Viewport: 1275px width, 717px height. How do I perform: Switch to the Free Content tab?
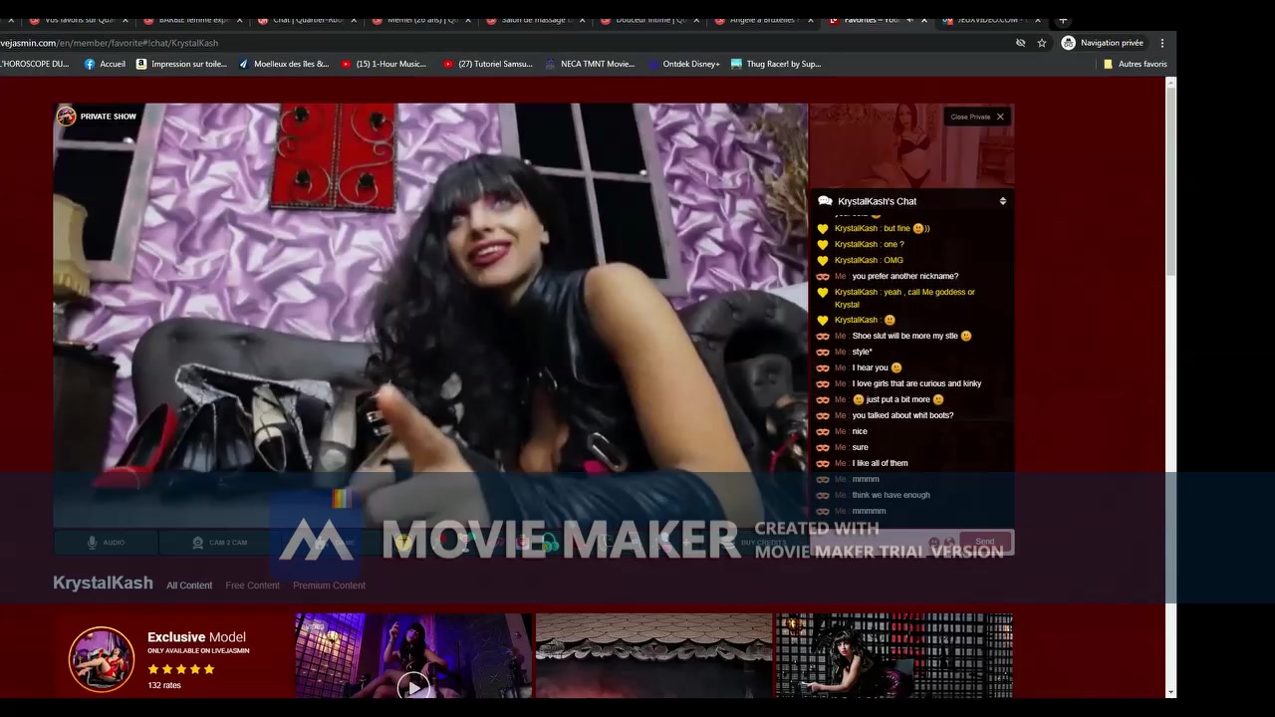click(252, 586)
